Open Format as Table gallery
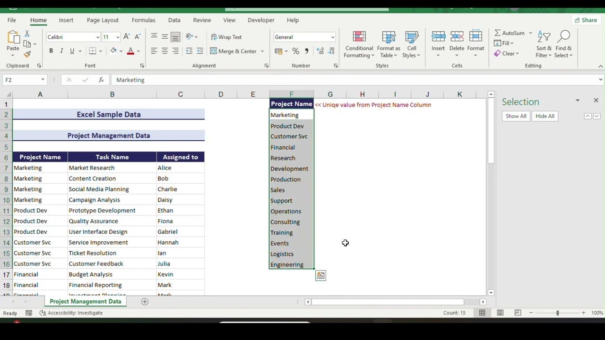Screen dimensions: 605x340 389,45
